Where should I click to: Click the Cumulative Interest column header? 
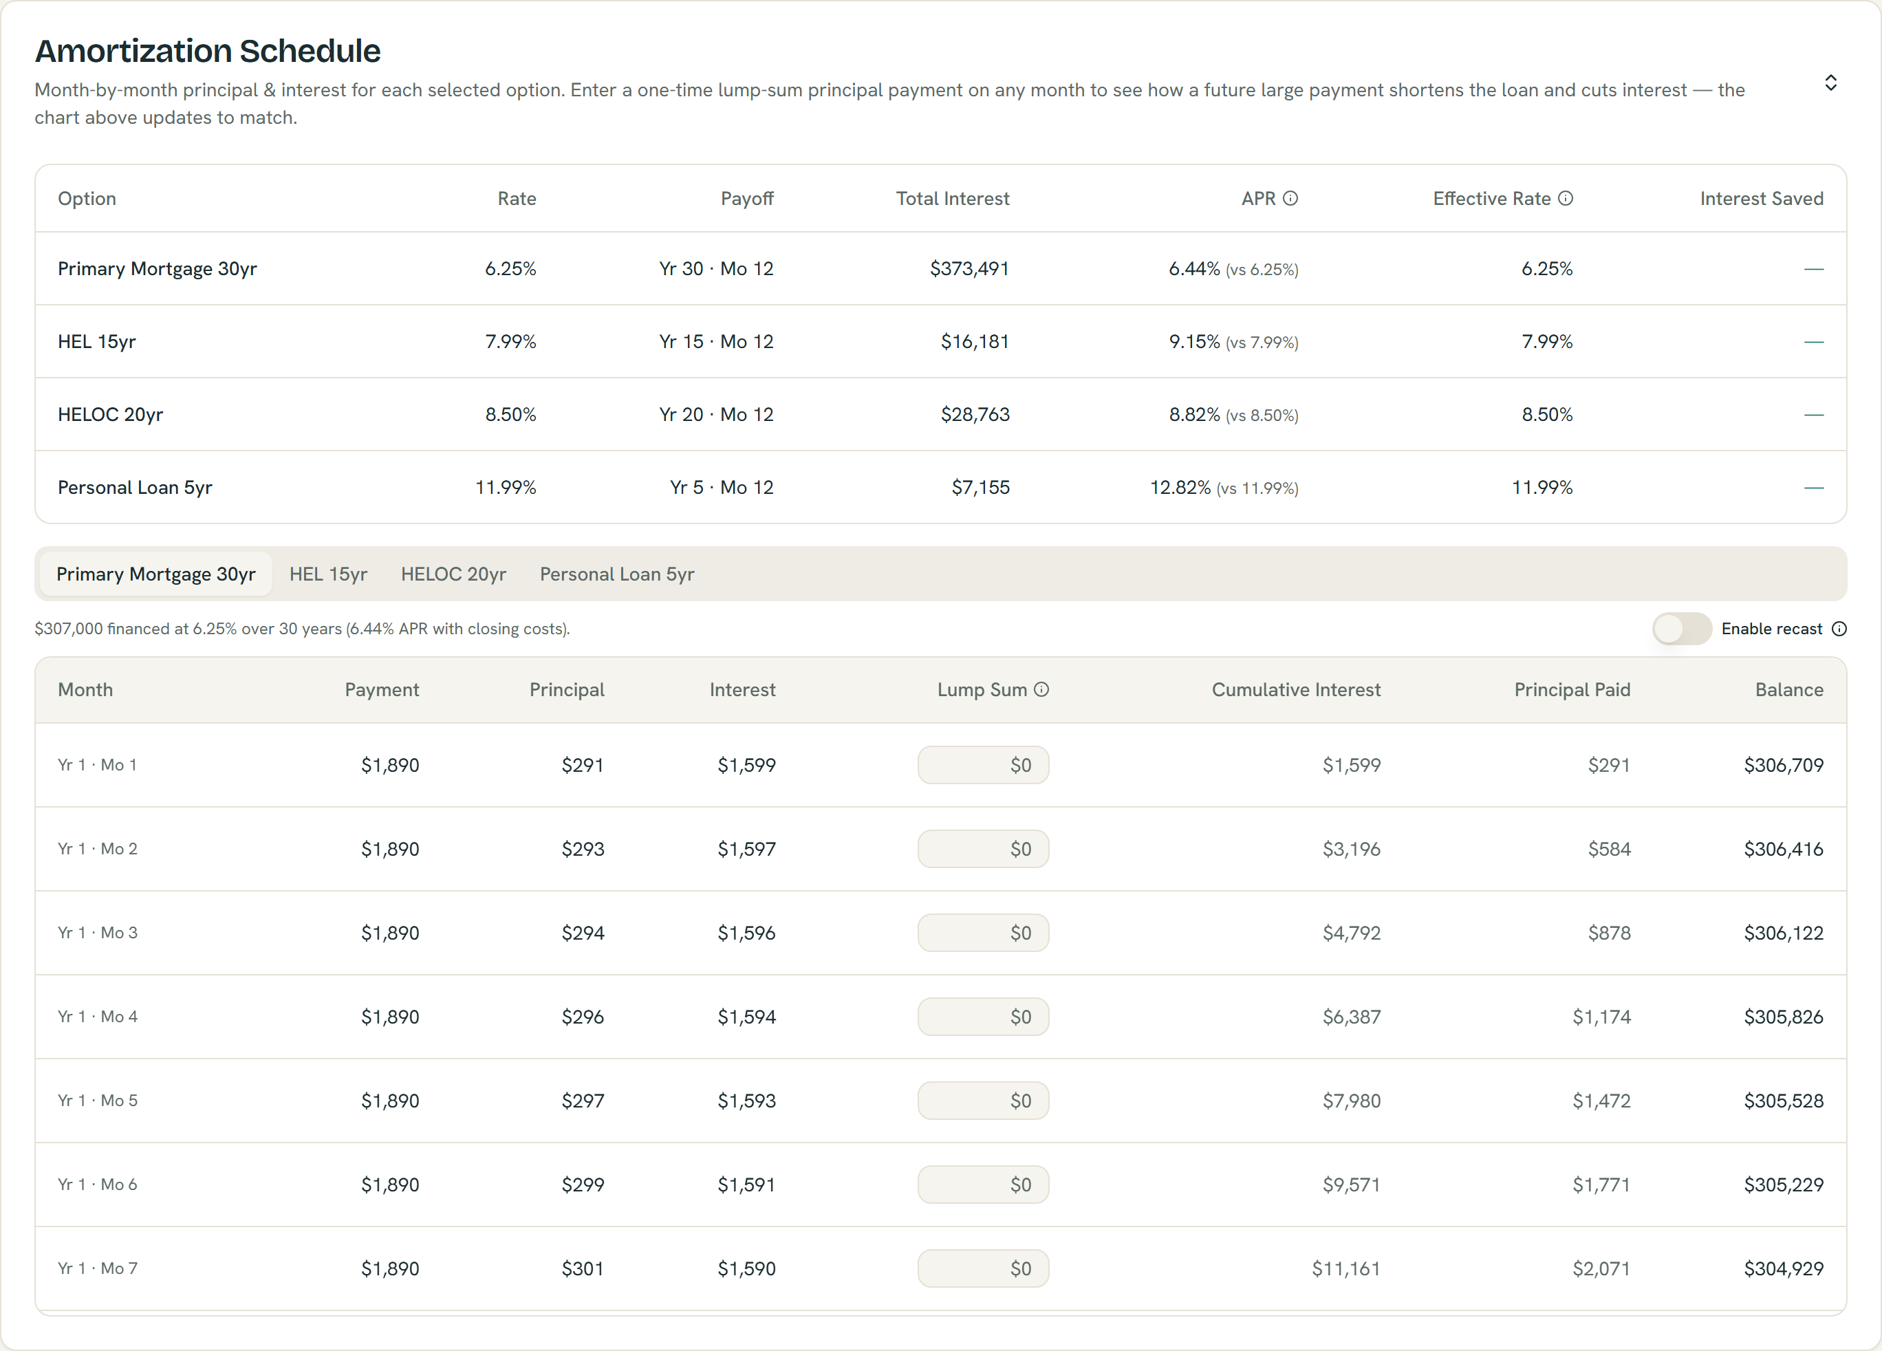[x=1296, y=691]
